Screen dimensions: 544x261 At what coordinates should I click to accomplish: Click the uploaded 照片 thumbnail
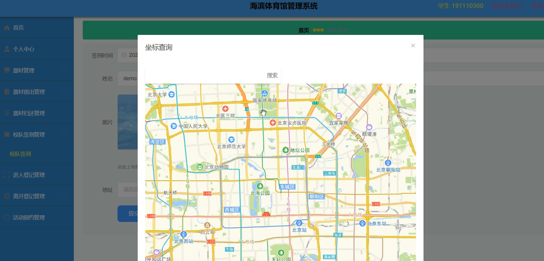click(128, 122)
